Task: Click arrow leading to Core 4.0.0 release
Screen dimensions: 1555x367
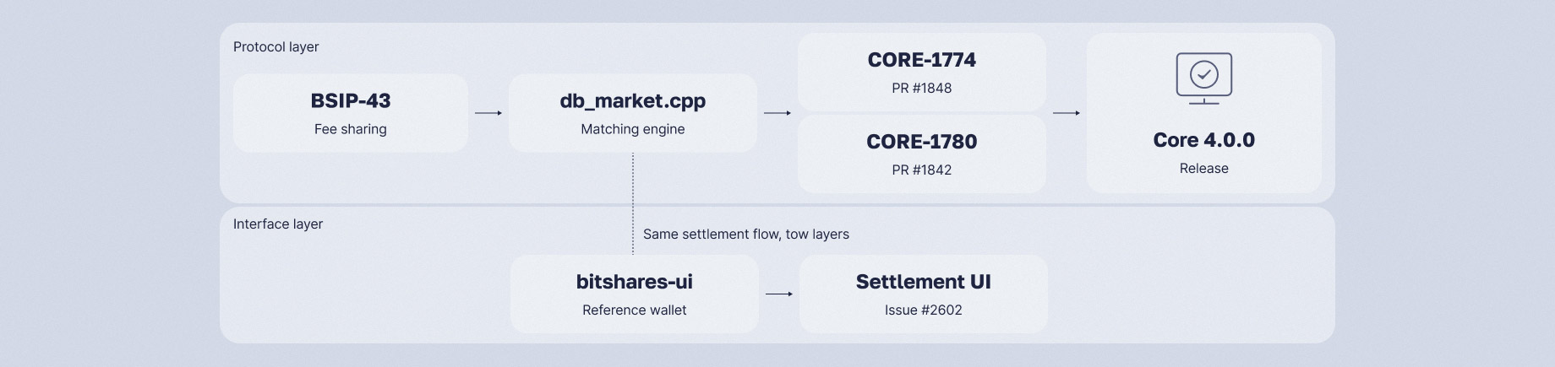Action: 1067,113
